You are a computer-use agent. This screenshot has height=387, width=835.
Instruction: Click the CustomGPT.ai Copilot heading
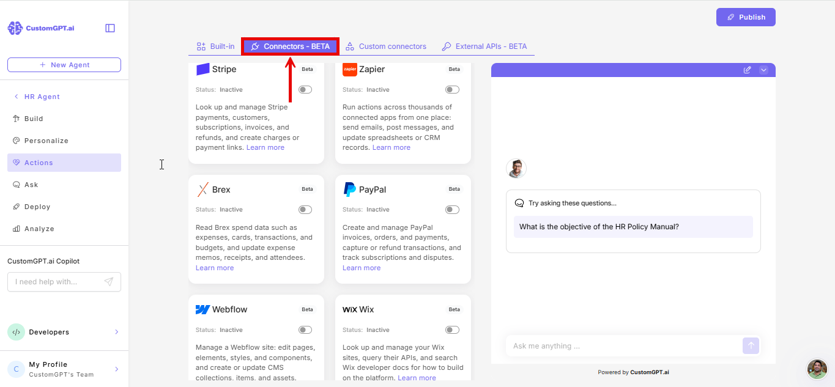[43, 261]
